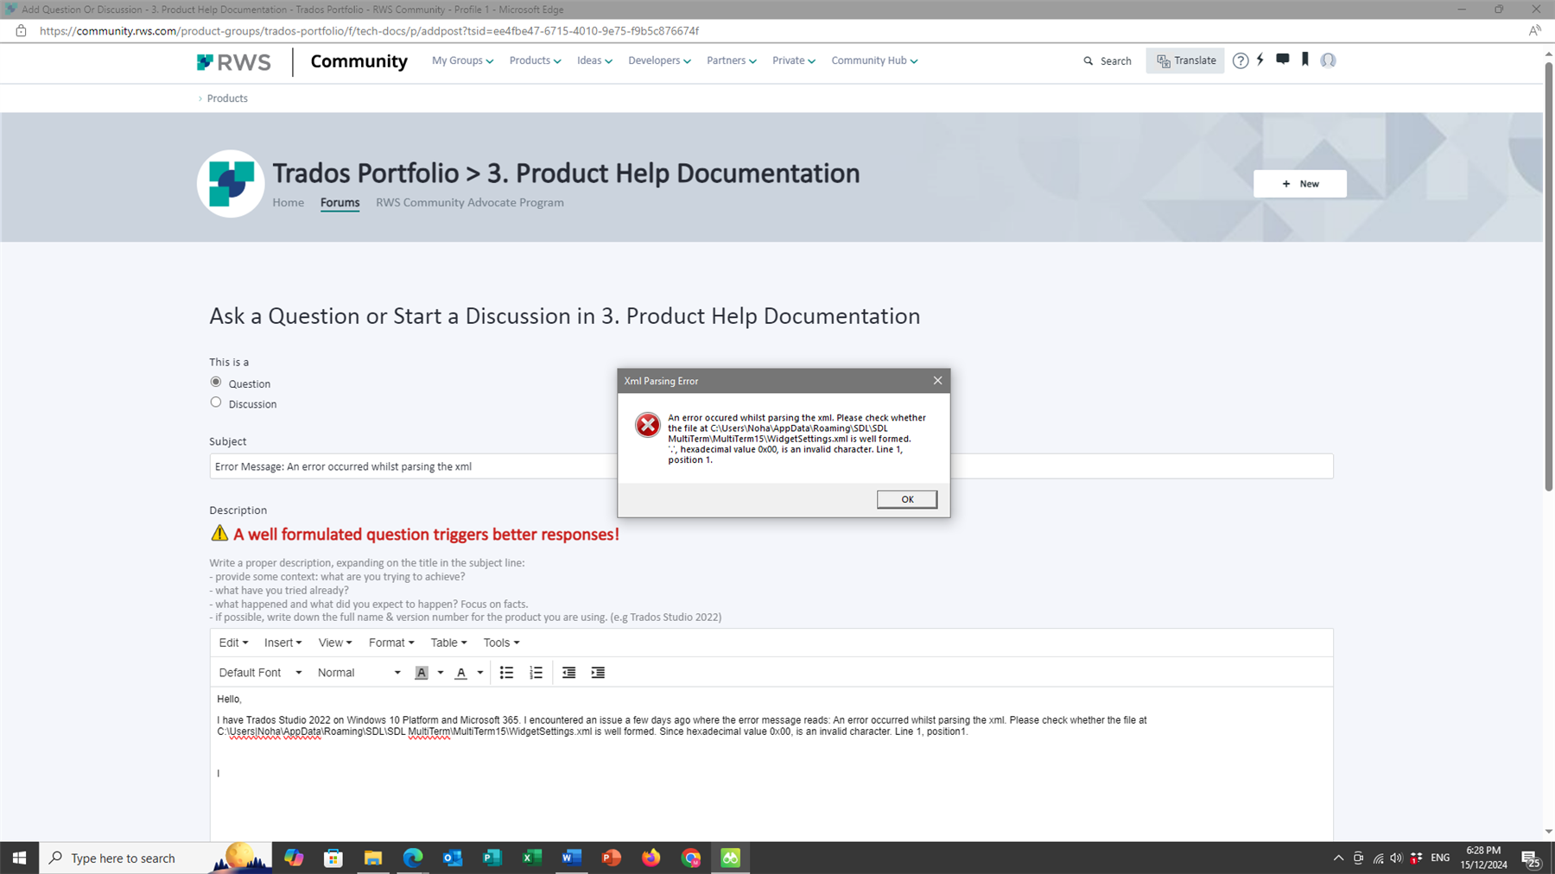Expand the Partners menu
The height and width of the screenshot is (874, 1555).
[731, 60]
